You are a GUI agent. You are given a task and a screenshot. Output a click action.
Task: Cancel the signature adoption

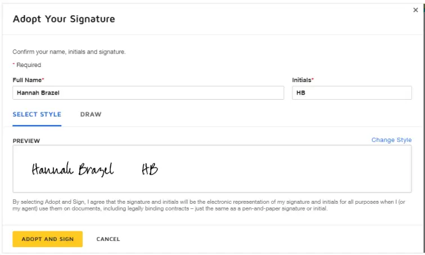(108, 239)
